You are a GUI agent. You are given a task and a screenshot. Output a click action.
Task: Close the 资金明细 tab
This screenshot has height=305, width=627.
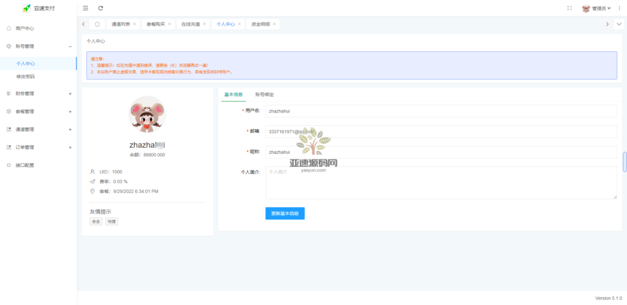[x=274, y=24]
